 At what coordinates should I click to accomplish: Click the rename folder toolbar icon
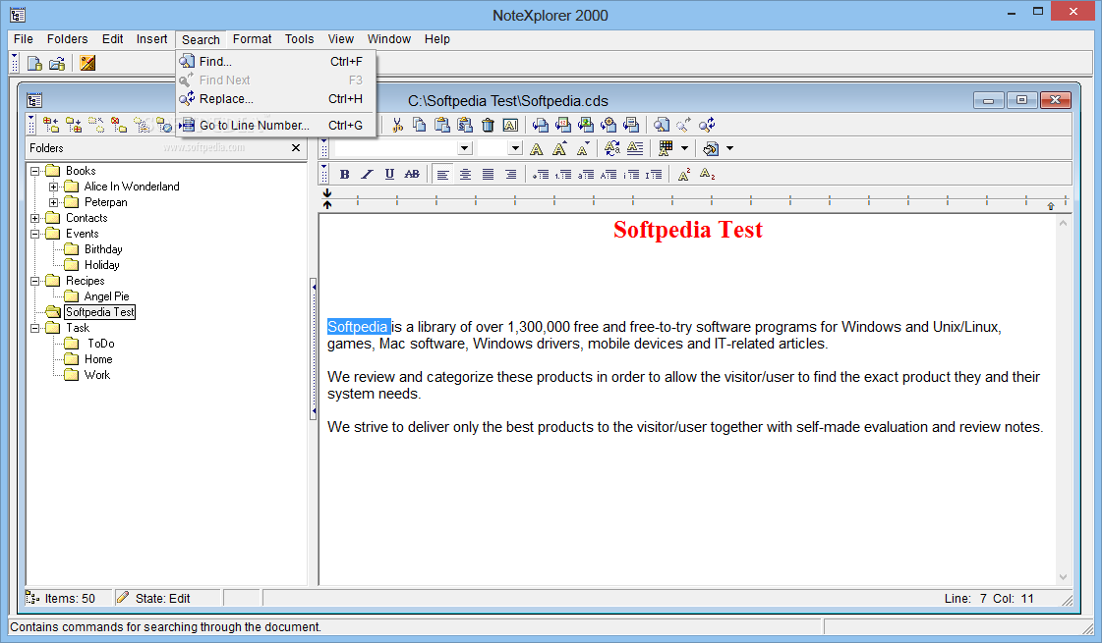pos(142,125)
